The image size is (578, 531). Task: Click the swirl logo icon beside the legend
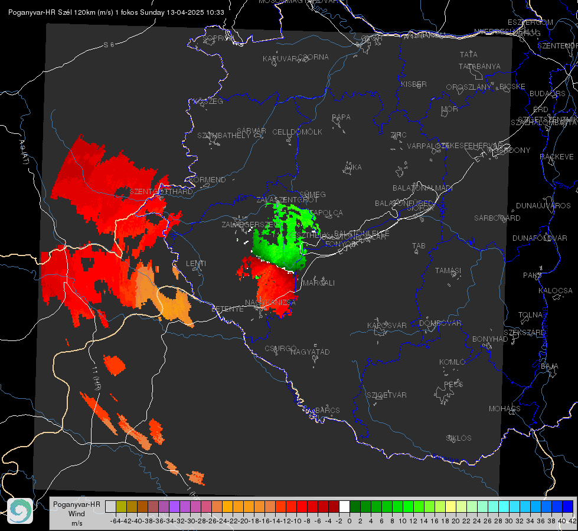pos(20,511)
